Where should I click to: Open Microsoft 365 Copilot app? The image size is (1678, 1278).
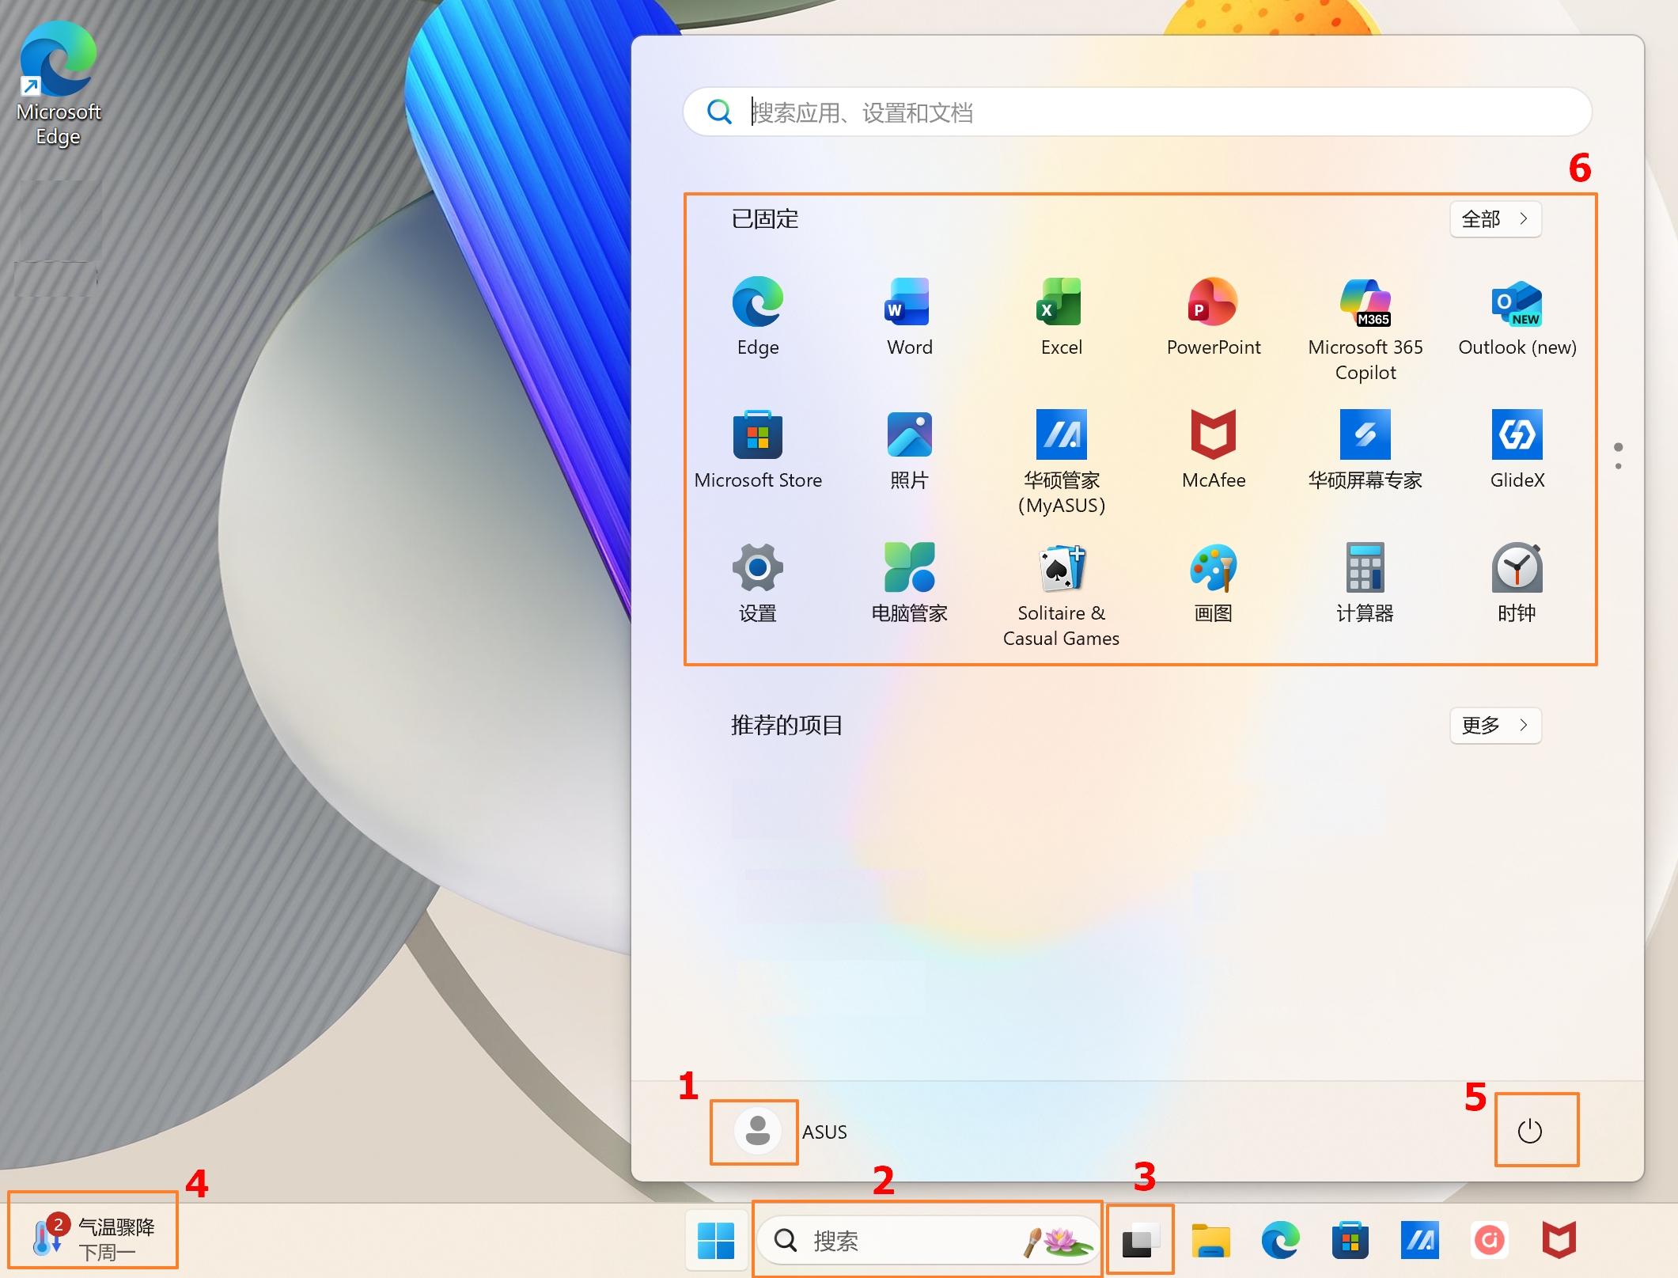point(1365,304)
